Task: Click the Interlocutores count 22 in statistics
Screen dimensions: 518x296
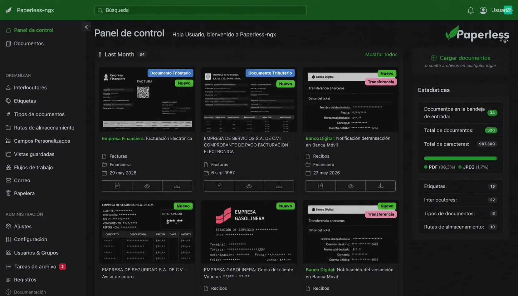Action: coord(492,200)
